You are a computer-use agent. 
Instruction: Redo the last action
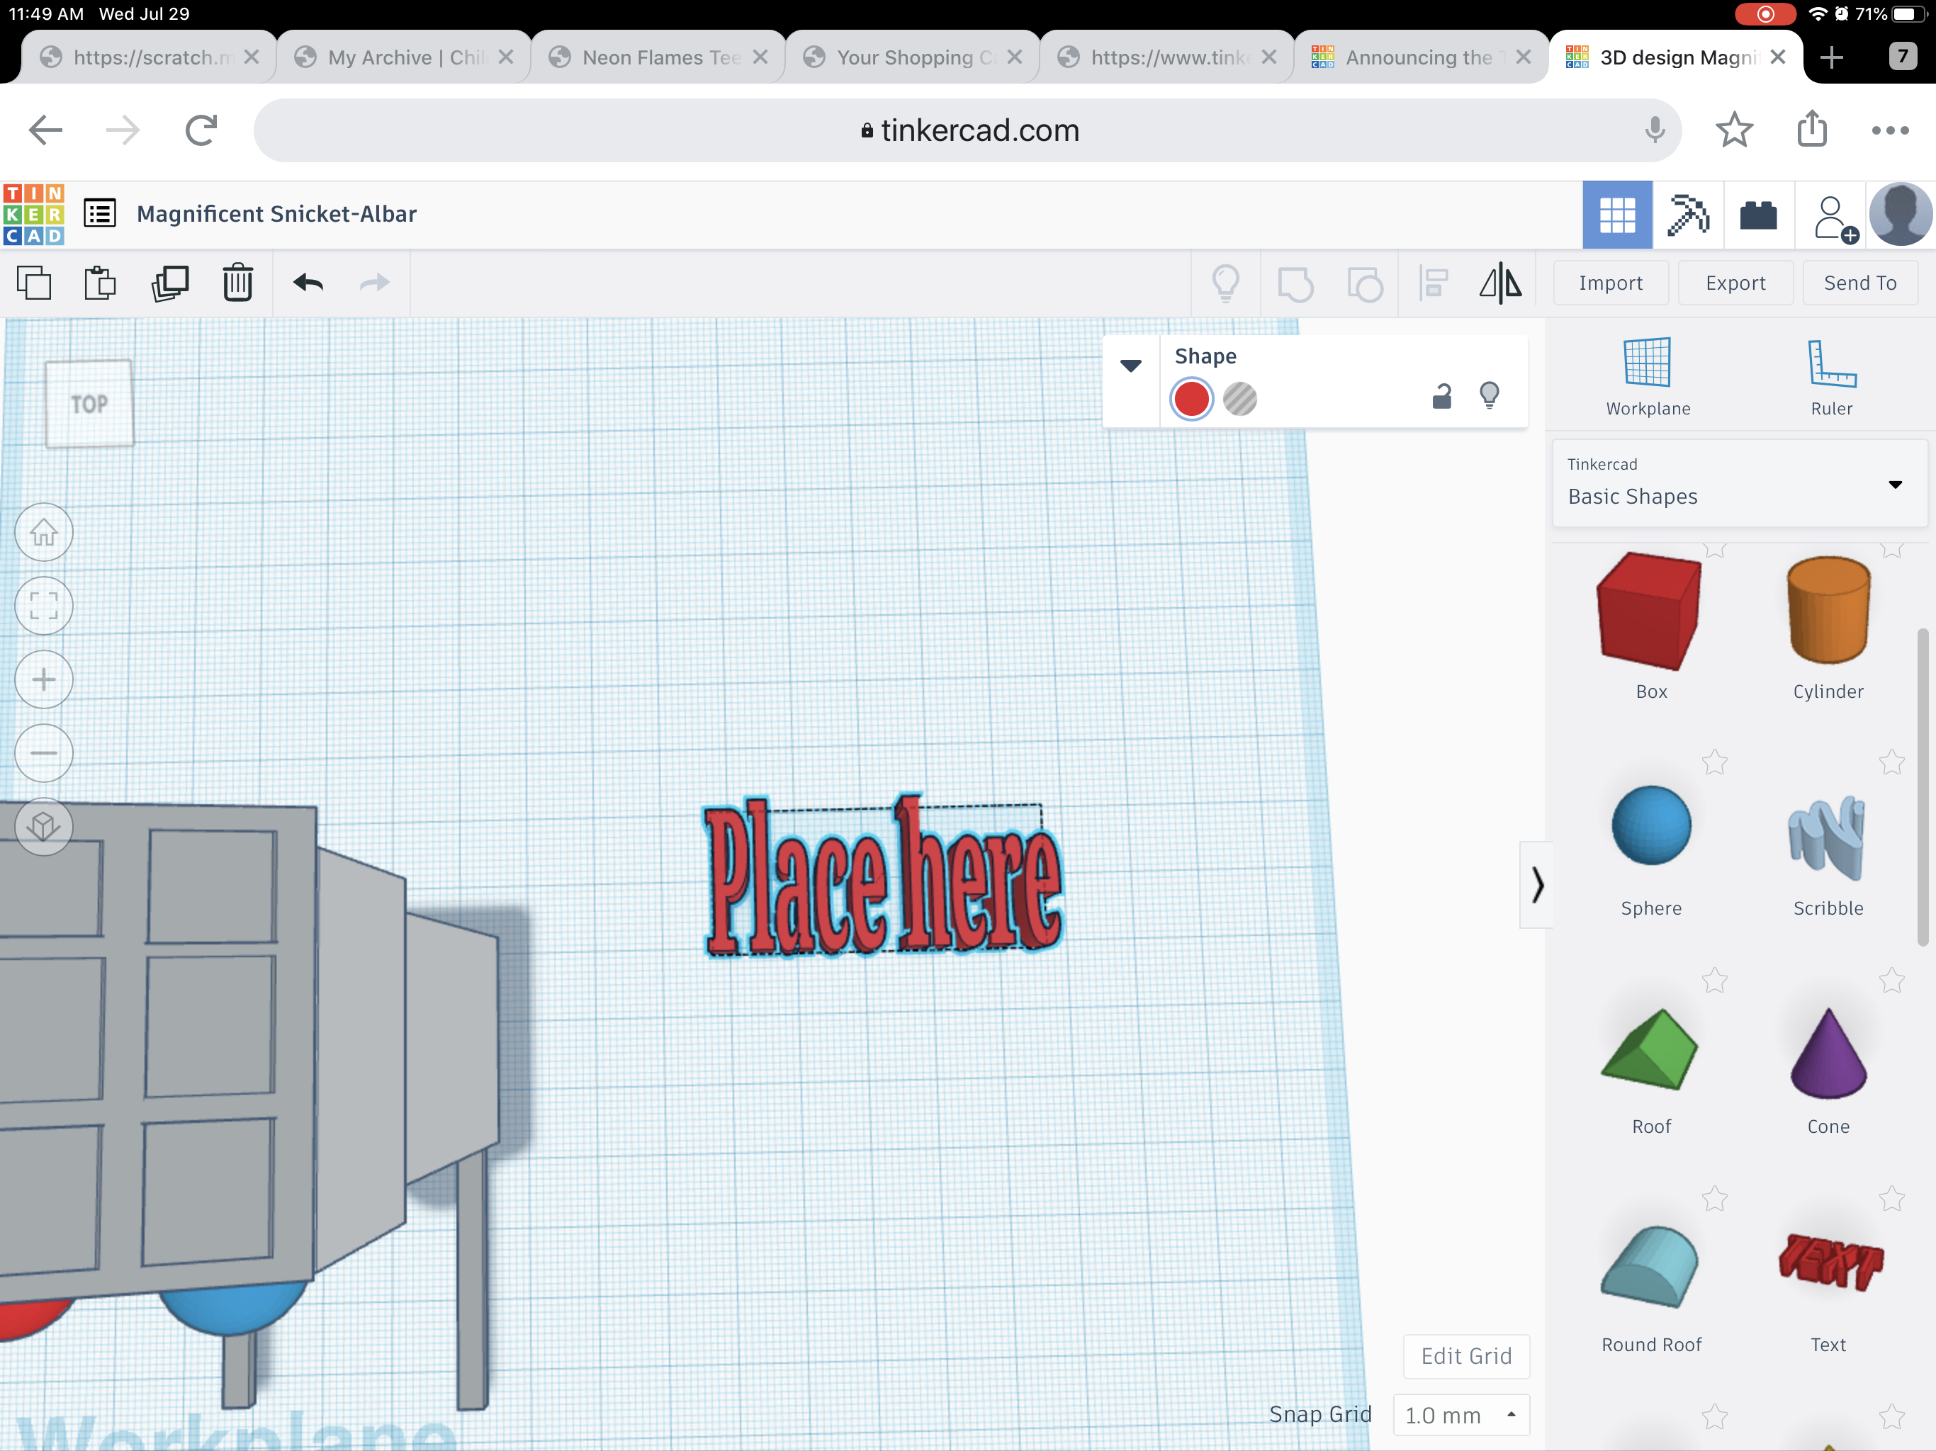pos(375,283)
